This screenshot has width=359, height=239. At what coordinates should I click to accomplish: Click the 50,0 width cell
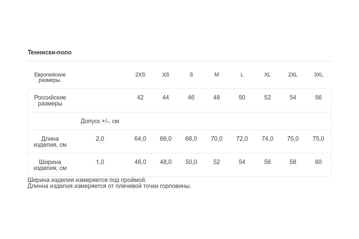click(x=191, y=162)
